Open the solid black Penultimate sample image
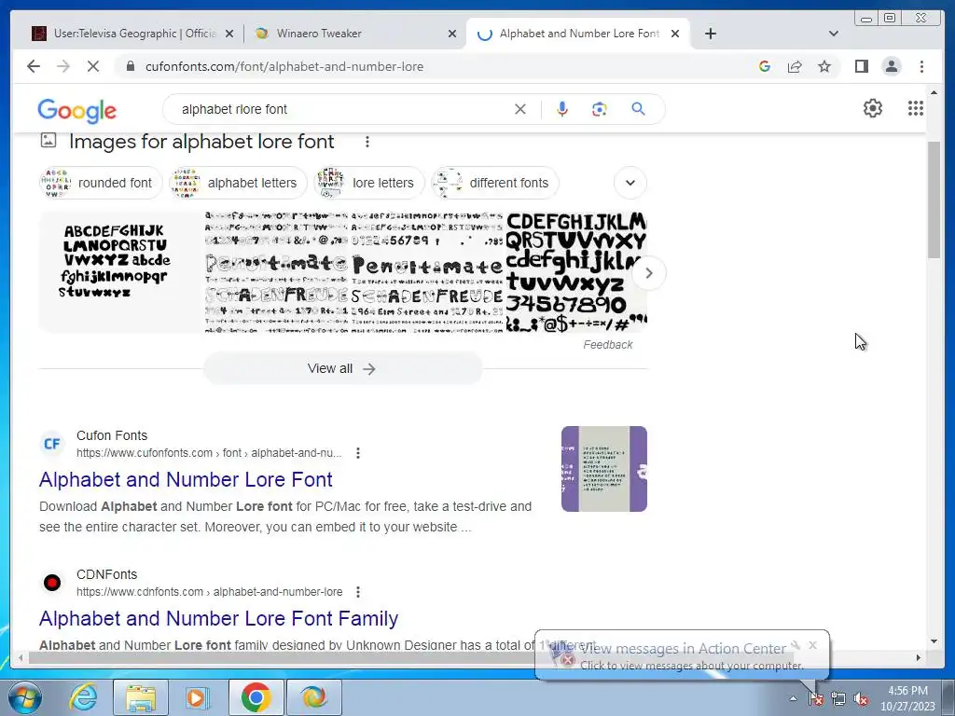Image resolution: width=955 pixels, height=716 pixels. pyautogui.click(x=427, y=272)
